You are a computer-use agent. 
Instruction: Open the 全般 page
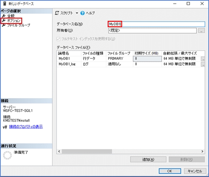[x=11, y=16]
